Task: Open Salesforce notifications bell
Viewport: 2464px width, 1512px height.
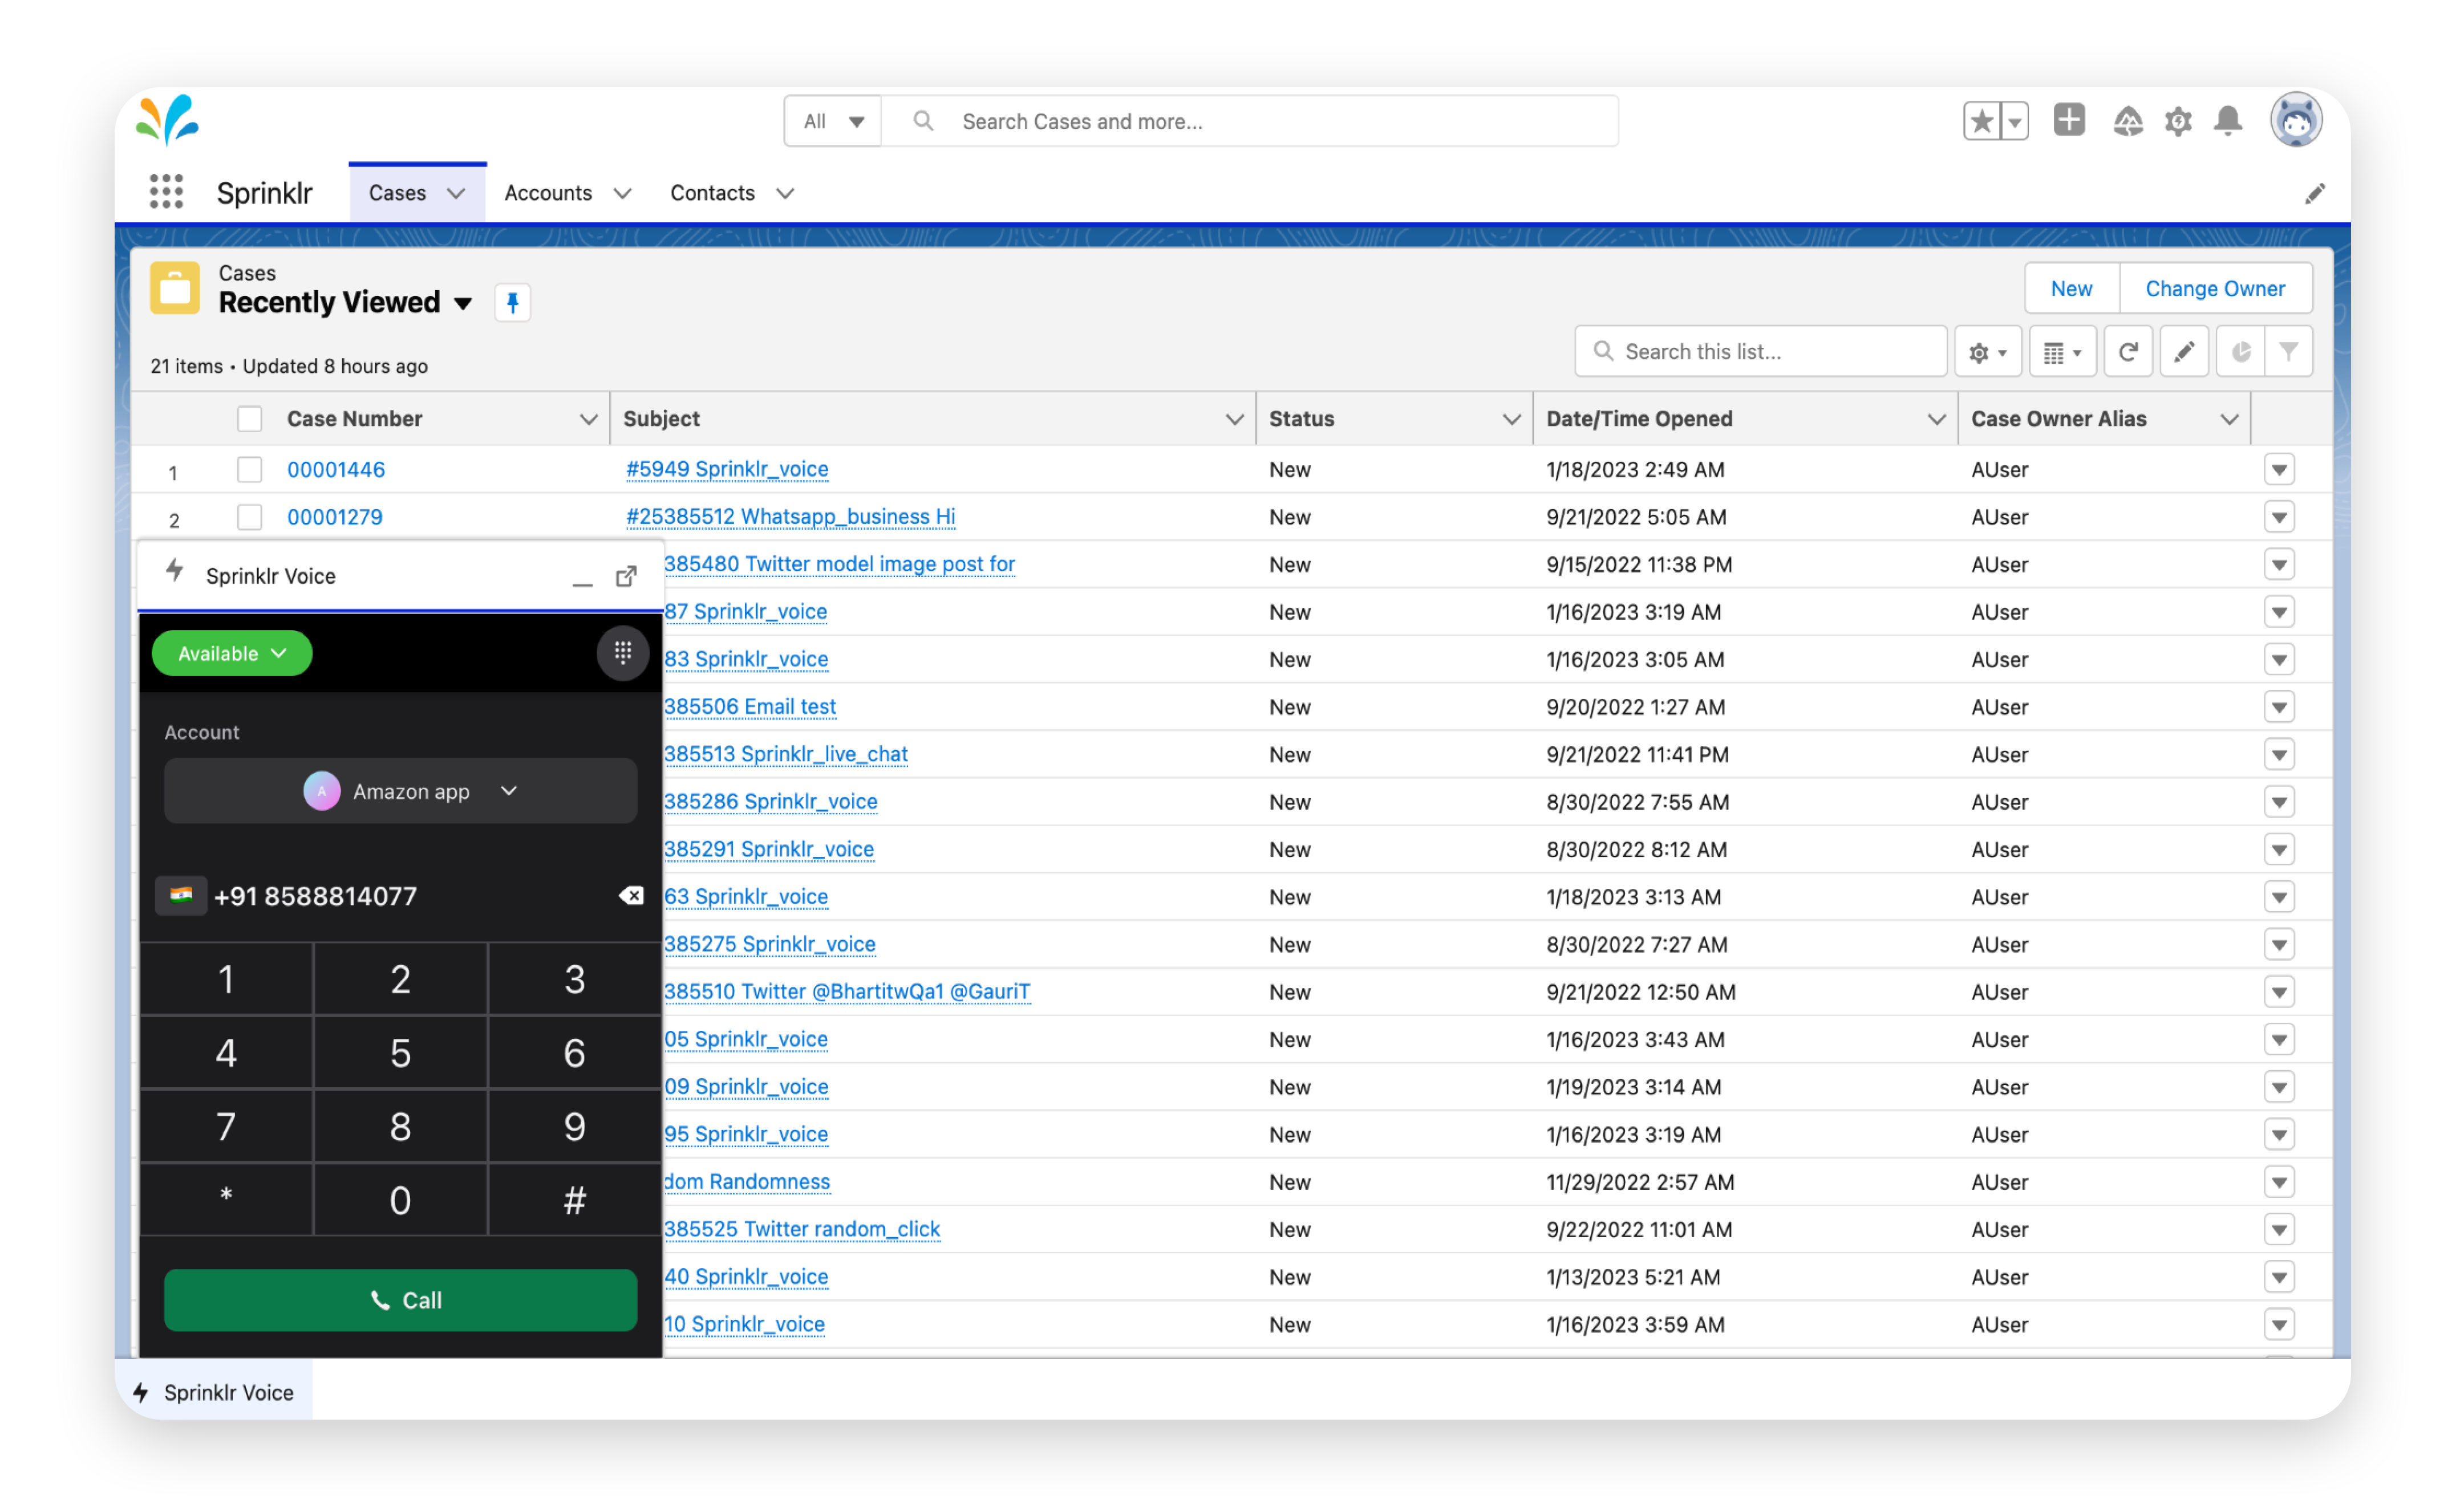Action: coord(2227,120)
